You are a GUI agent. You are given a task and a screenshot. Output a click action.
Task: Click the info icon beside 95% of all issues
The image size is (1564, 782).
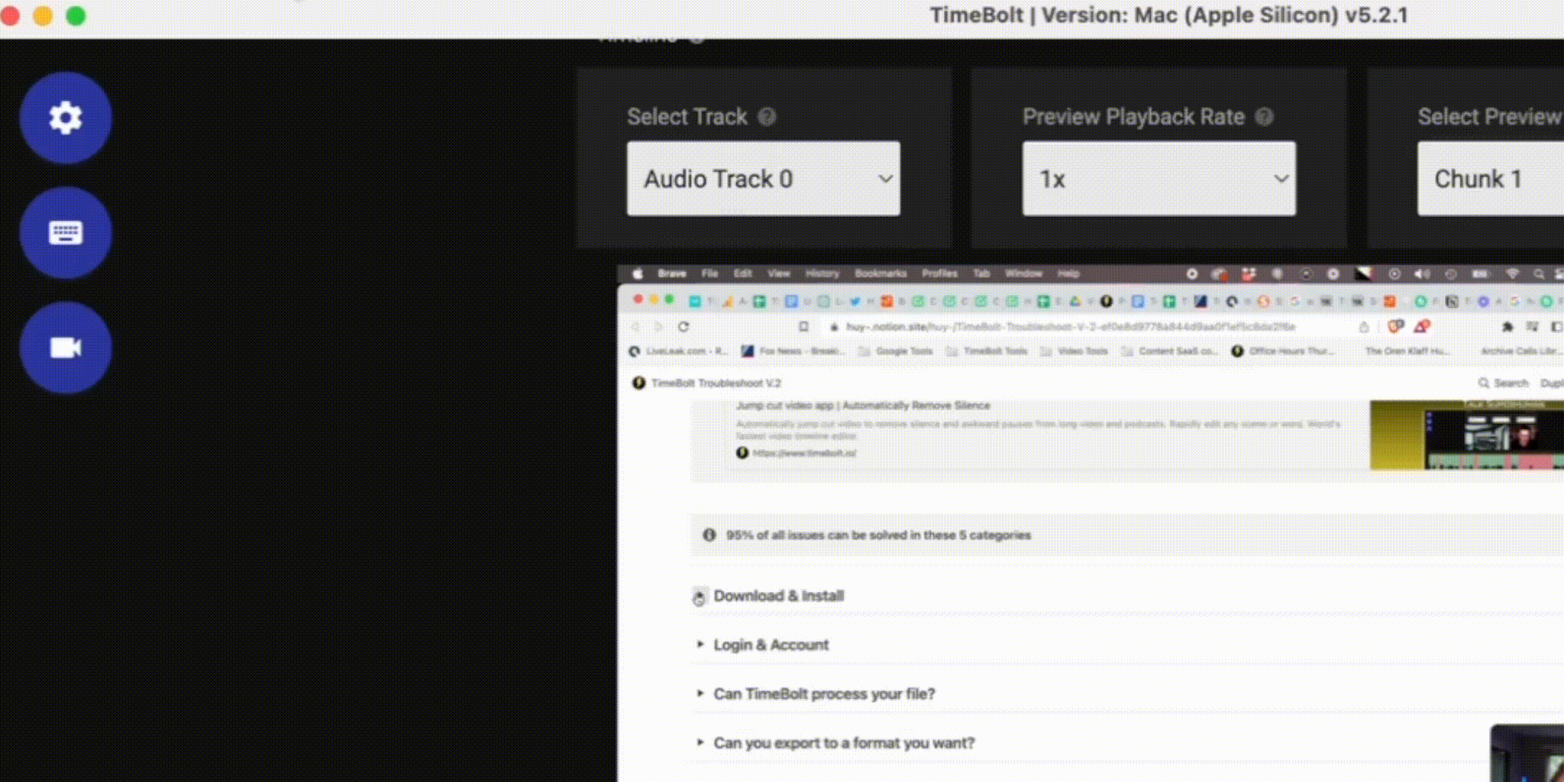pyautogui.click(x=709, y=535)
